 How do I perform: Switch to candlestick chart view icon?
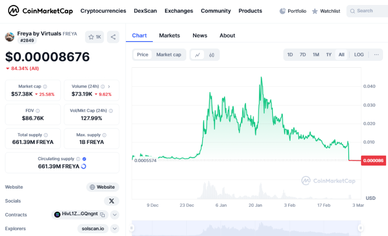point(212,55)
